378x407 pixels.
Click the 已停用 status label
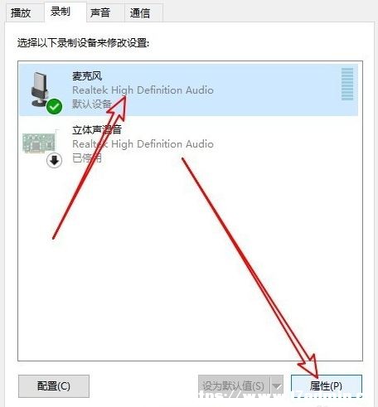click(87, 158)
